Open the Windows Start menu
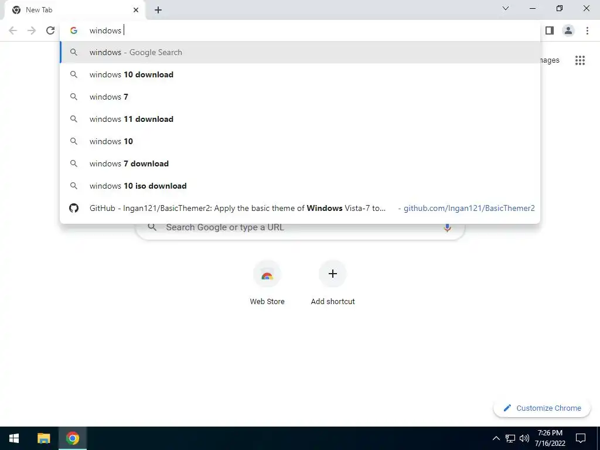Image resolution: width=600 pixels, height=450 pixels. pos(14,438)
